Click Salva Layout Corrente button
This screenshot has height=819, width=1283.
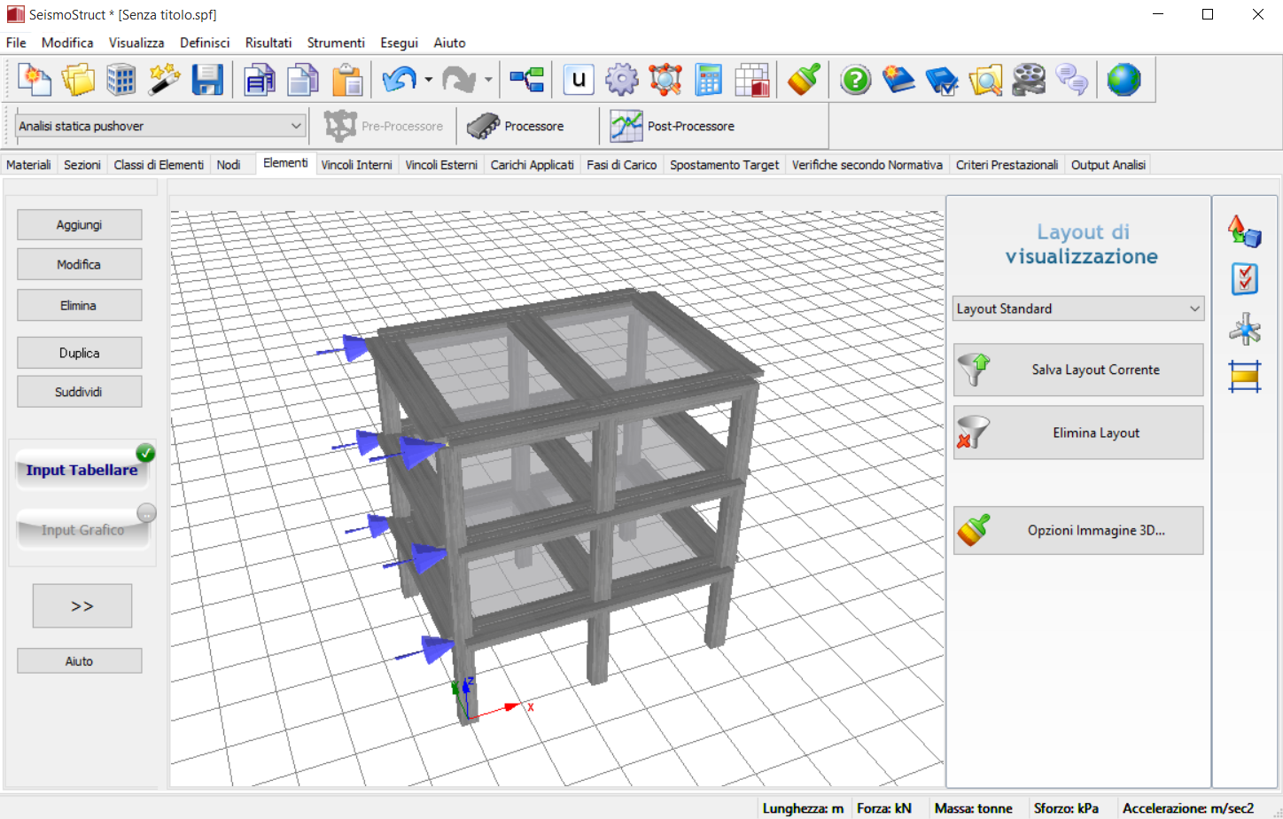click(1078, 370)
